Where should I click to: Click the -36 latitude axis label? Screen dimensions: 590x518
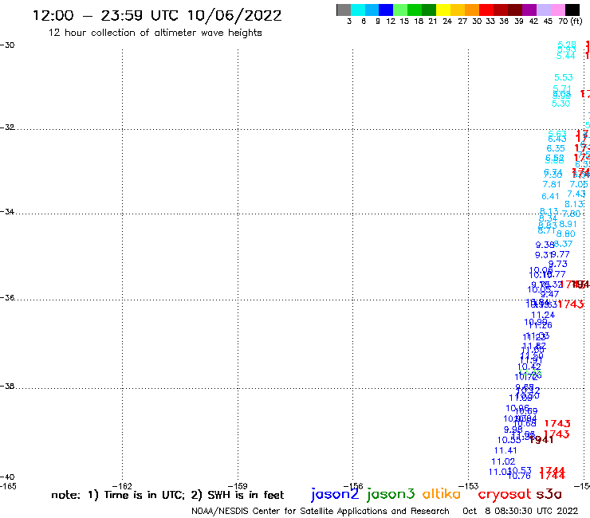[7, 297]
